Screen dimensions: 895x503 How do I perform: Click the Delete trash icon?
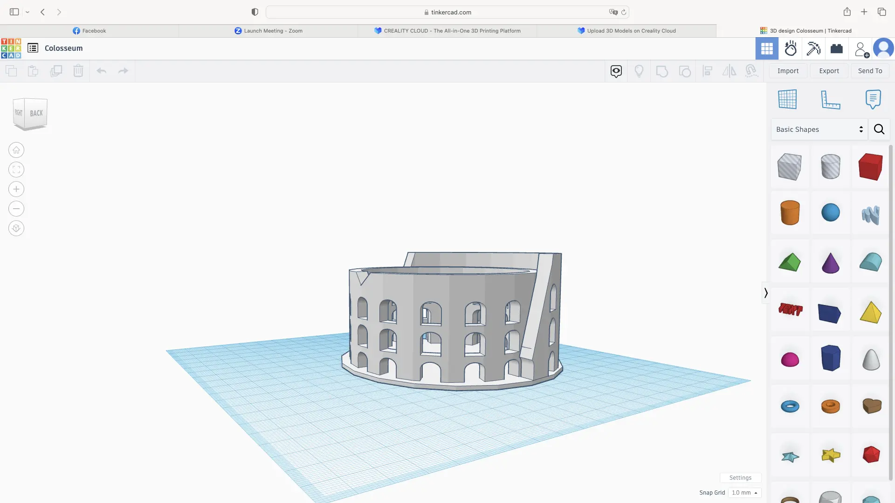coord(78,71)
